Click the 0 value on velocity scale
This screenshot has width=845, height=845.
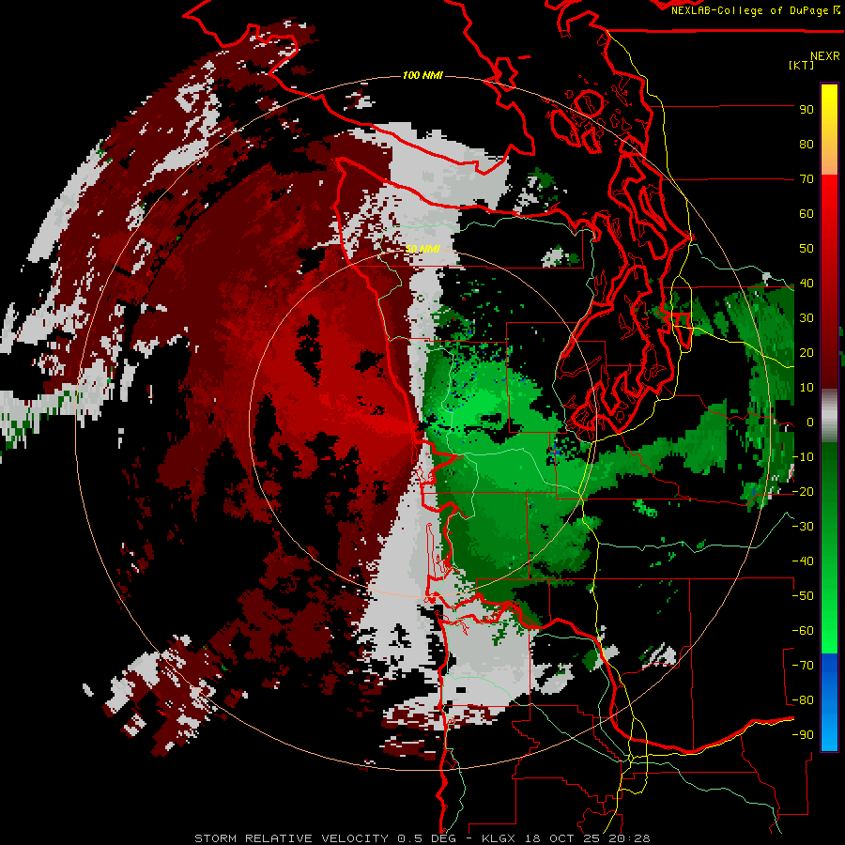[810, 422]
